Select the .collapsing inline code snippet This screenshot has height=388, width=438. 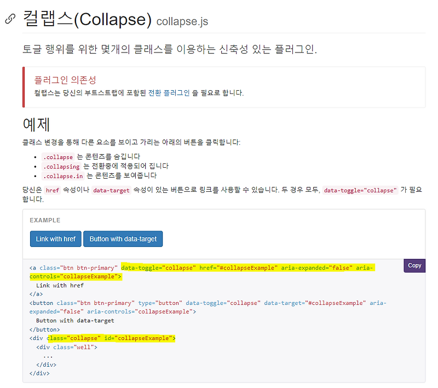click(61, 166)
